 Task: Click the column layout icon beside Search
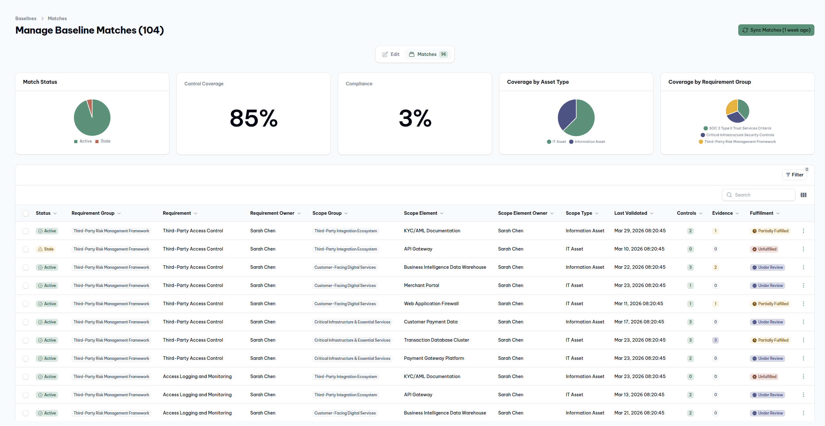[x=803, y=195]
